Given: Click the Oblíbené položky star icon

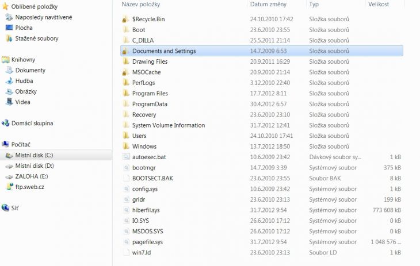Looking at the screenshot, I should click(5, 6).
